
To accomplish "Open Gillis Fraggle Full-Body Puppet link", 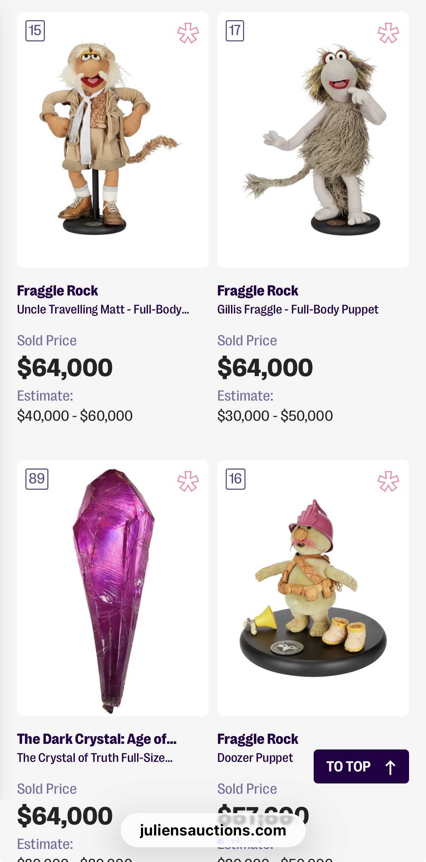I will (297, 310).
